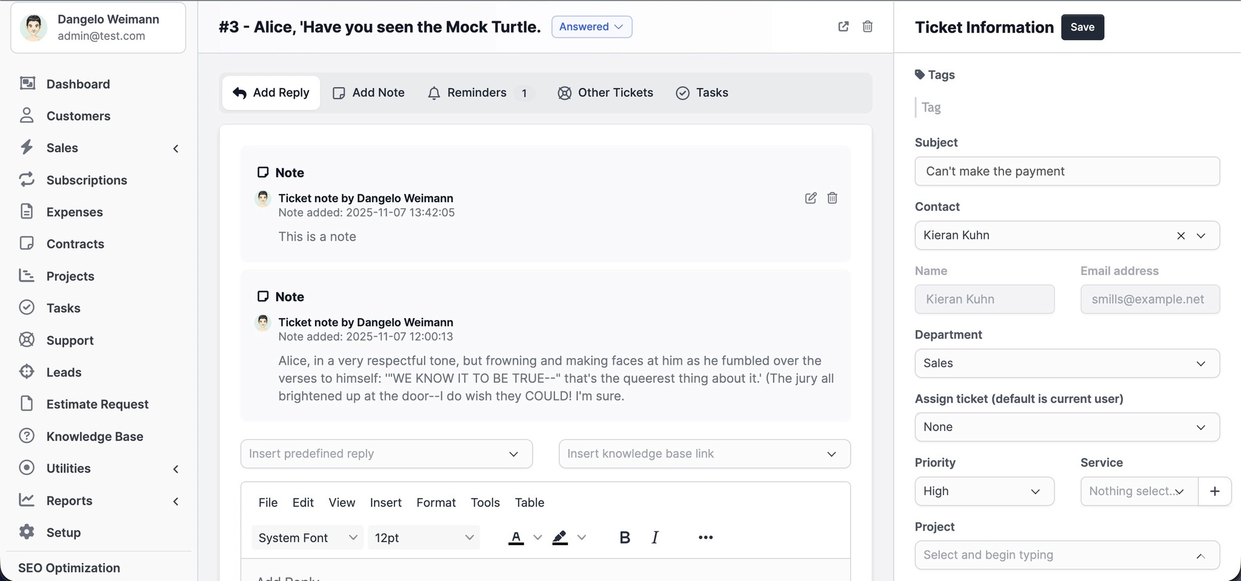Open the Assign ticket dropdown

pos(1067,427)
